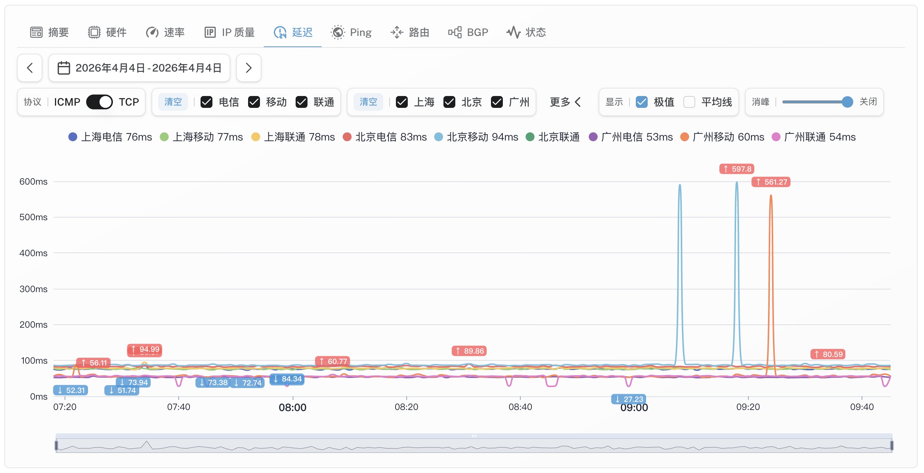Click the 56.11 maximum marker
924x473 pixels.
coord(93,363)
